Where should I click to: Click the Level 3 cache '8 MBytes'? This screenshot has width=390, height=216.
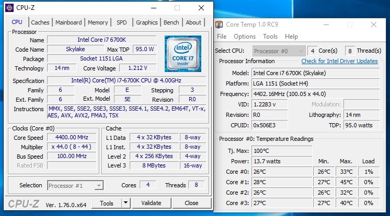(x=154, y=165)
